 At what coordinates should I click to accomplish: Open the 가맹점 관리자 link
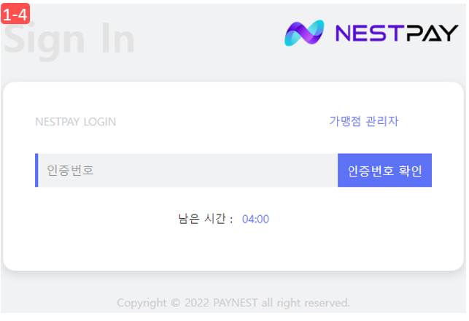pyautogui.click(x=364, y=121)
